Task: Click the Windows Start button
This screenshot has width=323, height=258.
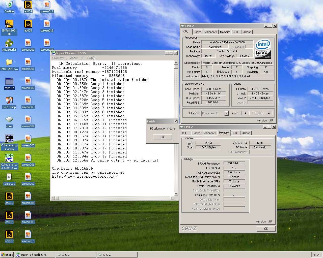Action: (7, 255)
